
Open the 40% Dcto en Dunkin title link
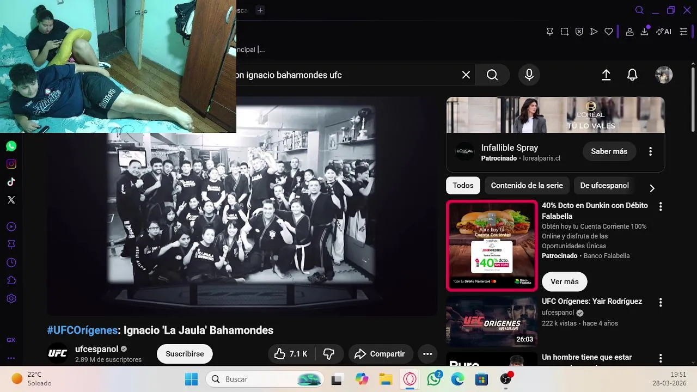595,211
